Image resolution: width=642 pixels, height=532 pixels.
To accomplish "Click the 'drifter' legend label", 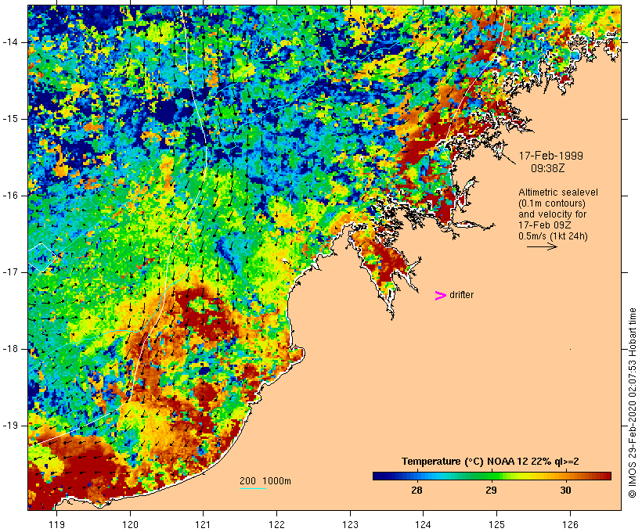I will point(461,295).
